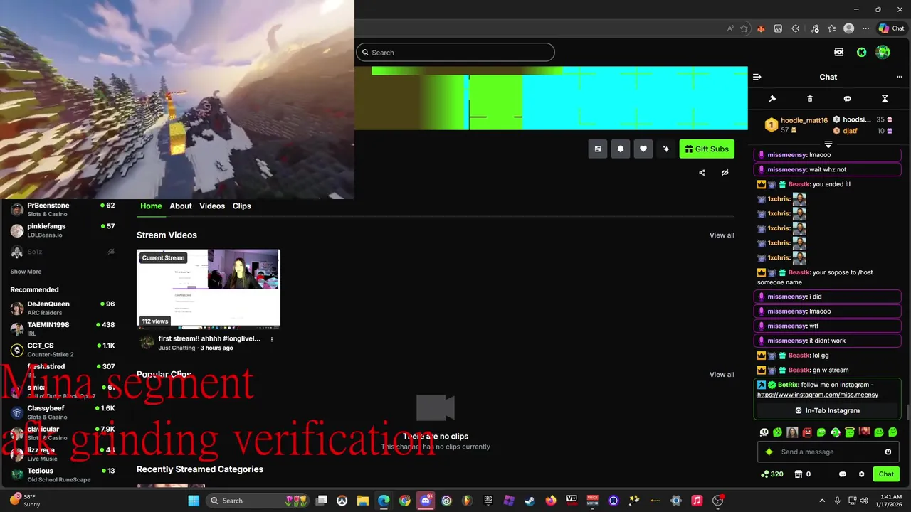911x512 pixels.
Task: Open Classybeef recommended channel
Action: point(63,412)
